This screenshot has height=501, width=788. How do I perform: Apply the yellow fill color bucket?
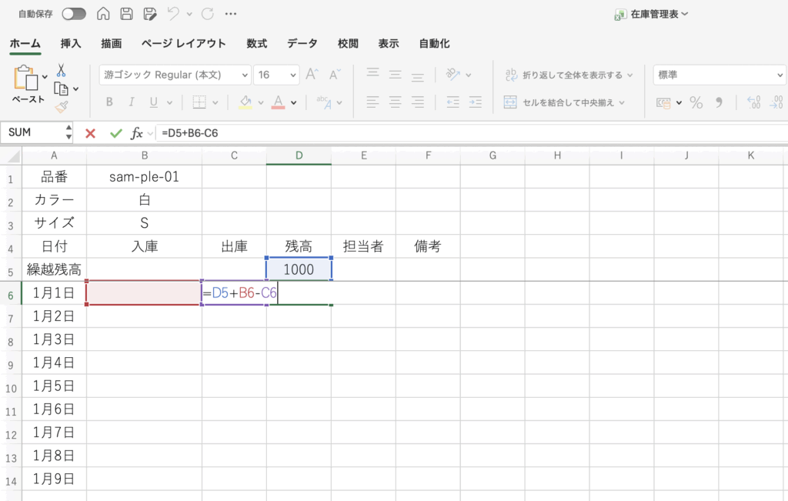pyautogui.click(x=245, y=102)
